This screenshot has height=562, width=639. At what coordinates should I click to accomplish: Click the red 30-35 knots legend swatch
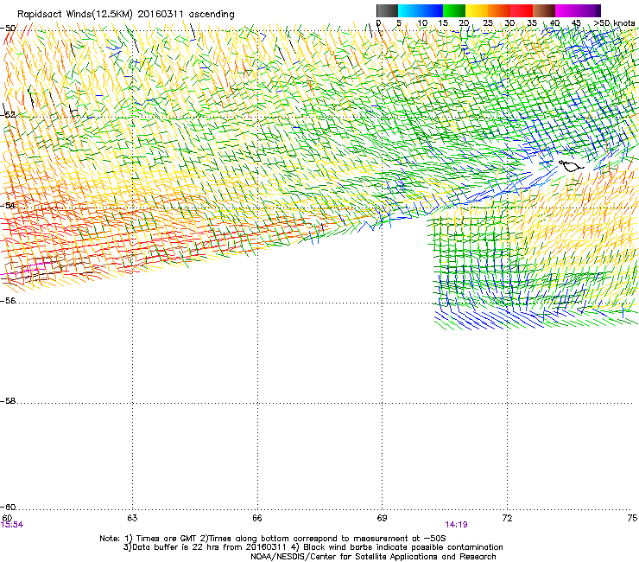pos(522,10)
